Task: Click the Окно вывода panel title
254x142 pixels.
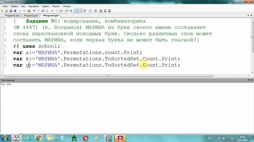Action: coord(8,80)
